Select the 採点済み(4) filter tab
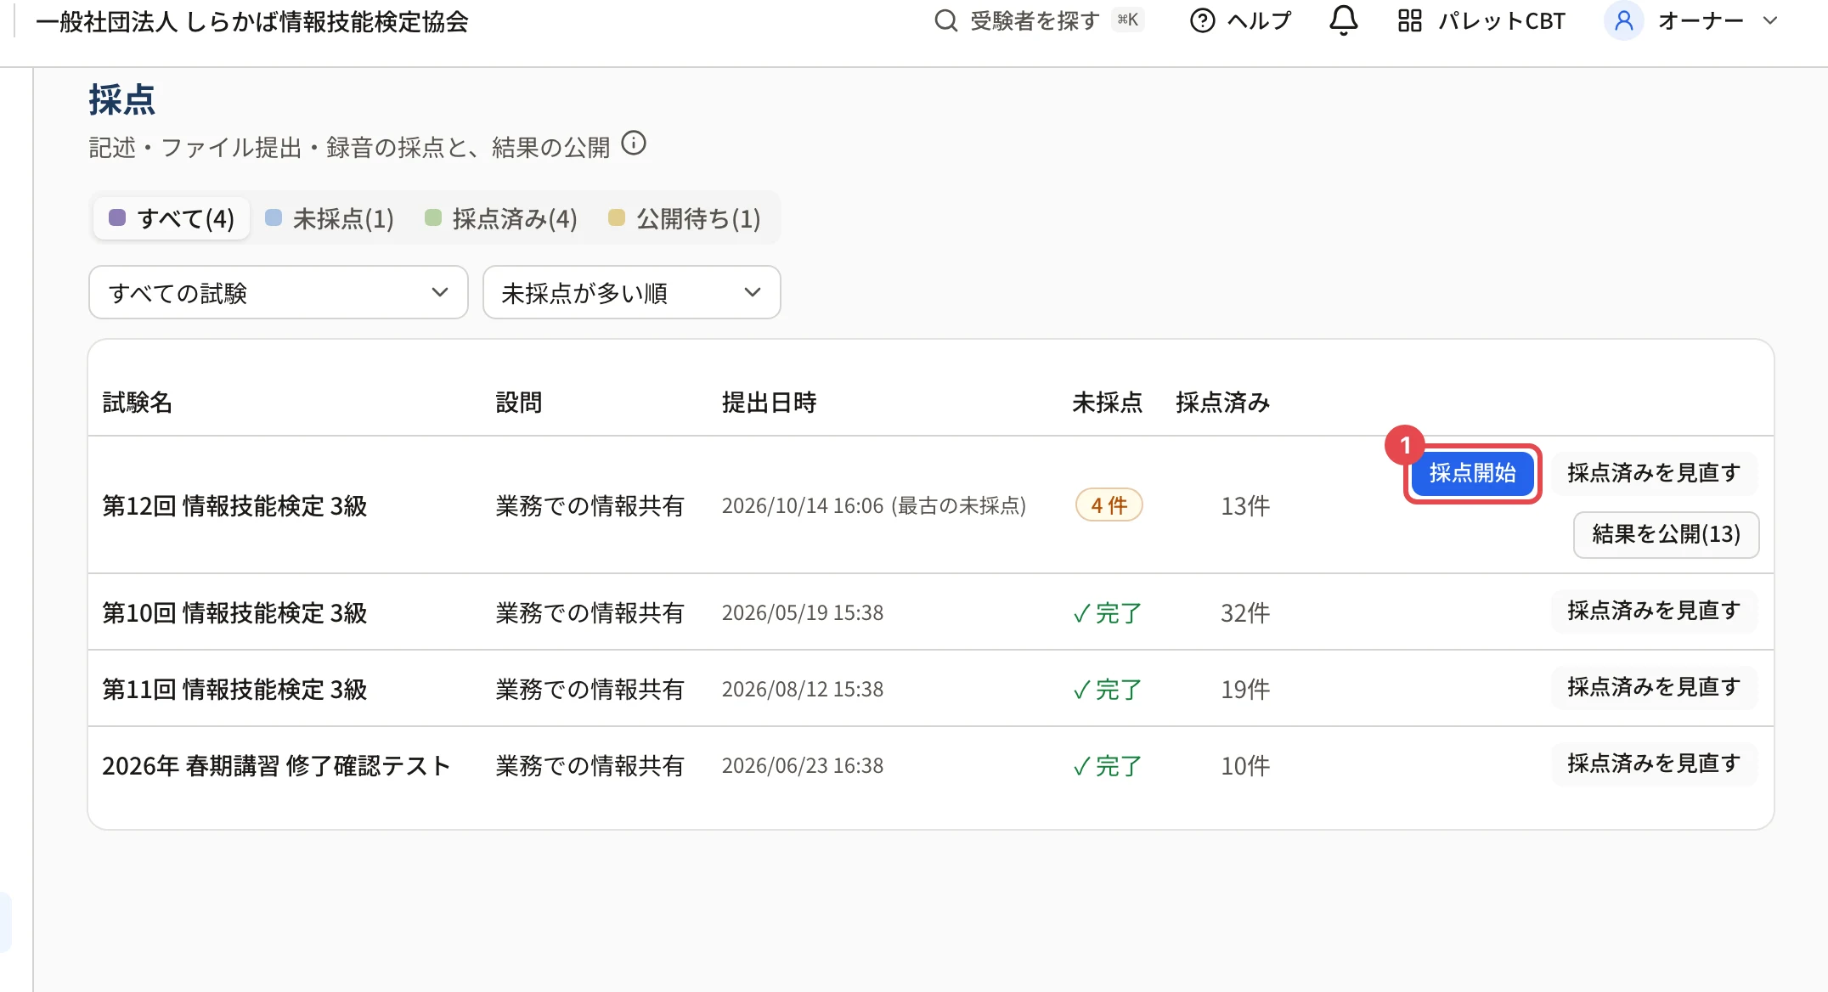Screen dimensions: 1828x992 [x=501, y=218]
